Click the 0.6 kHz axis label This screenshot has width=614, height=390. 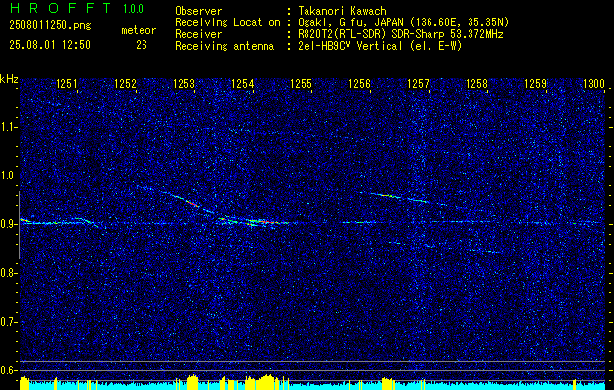pos(7,370)
